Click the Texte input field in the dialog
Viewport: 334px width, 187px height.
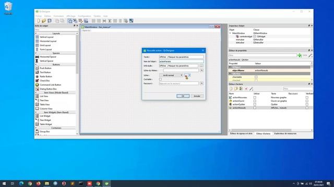(x=181, y=57)
